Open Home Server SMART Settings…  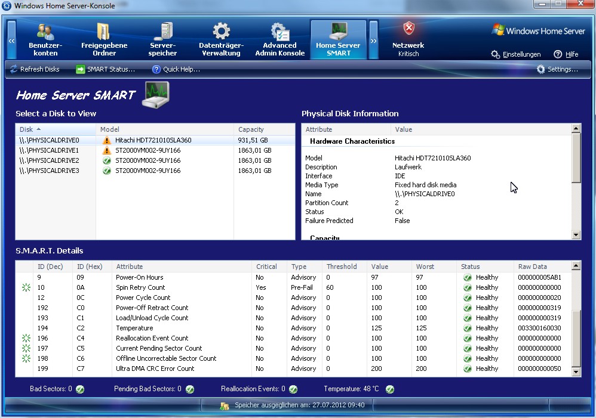(557, 69)
